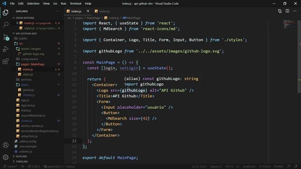Open reportWebVitals.js file
The width and height of the screenshot is (301, 169).
[x=38, y=115]
